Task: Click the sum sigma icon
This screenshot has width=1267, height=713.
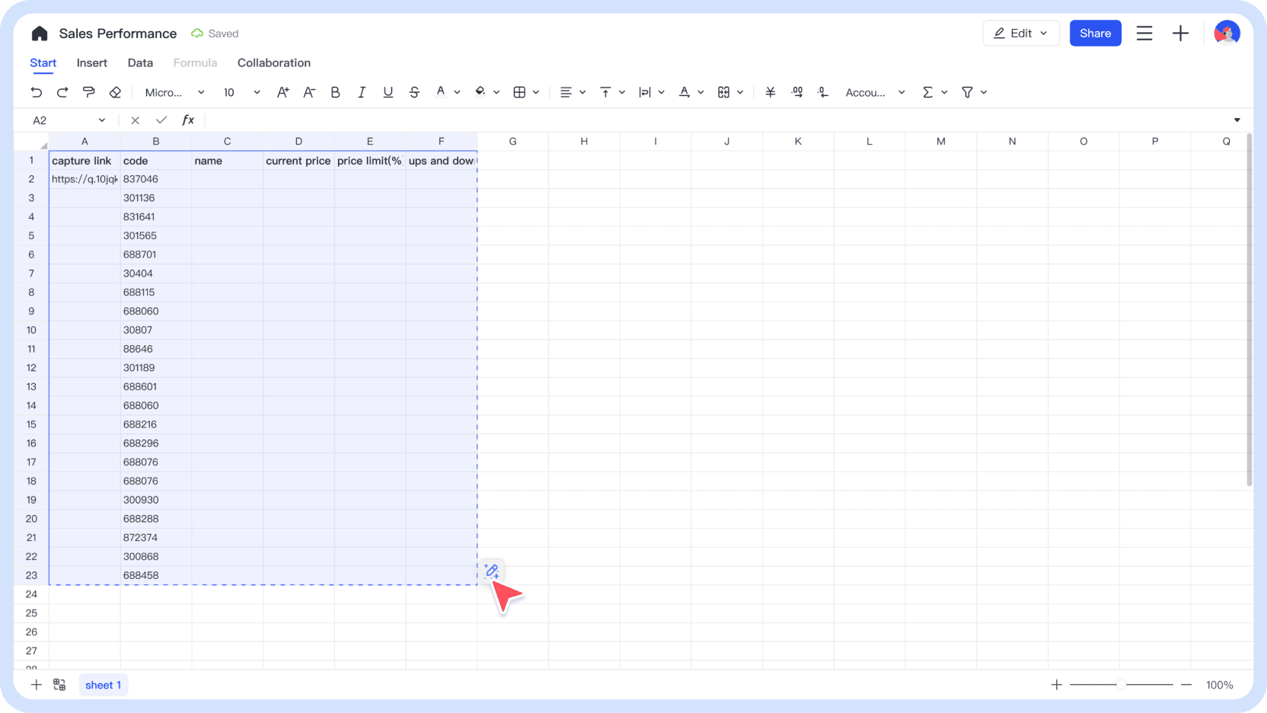Action: [927, 92]
